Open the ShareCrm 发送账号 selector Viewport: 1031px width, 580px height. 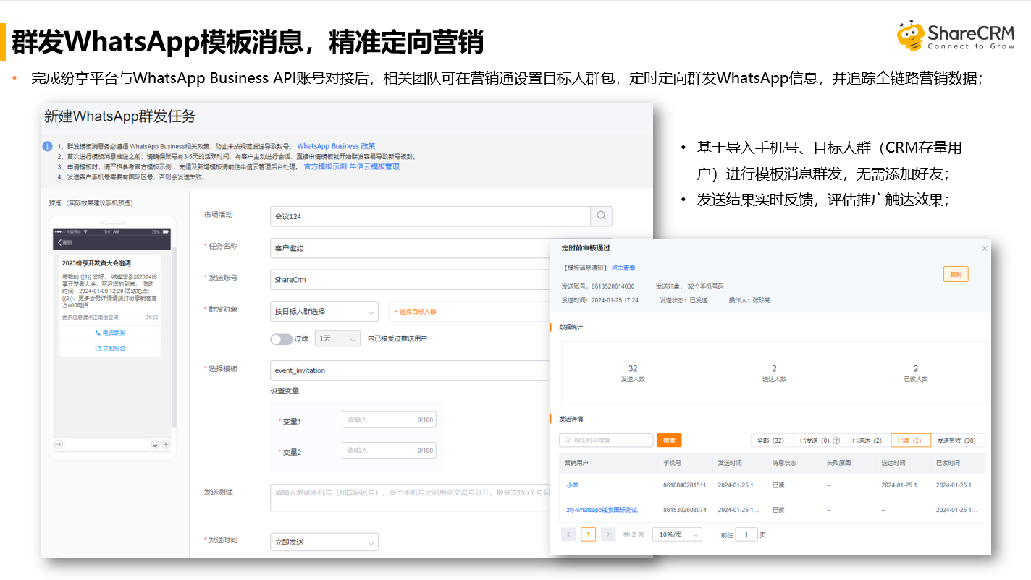[410, 279]
